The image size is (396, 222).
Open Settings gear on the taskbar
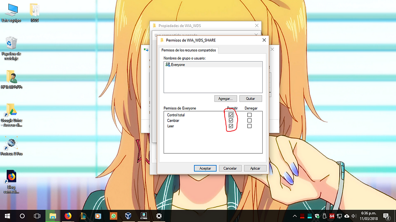click(x=159, y=216)
